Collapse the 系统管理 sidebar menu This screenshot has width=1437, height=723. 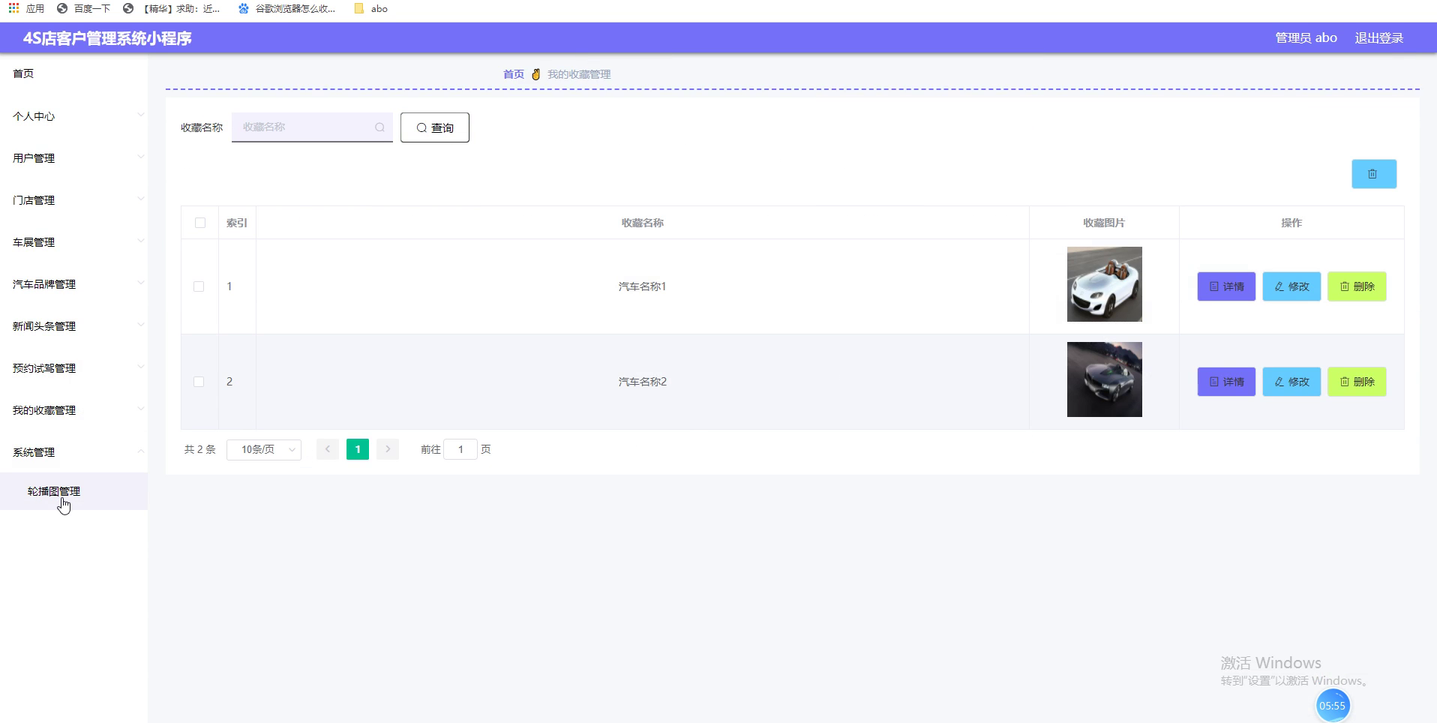73,452
